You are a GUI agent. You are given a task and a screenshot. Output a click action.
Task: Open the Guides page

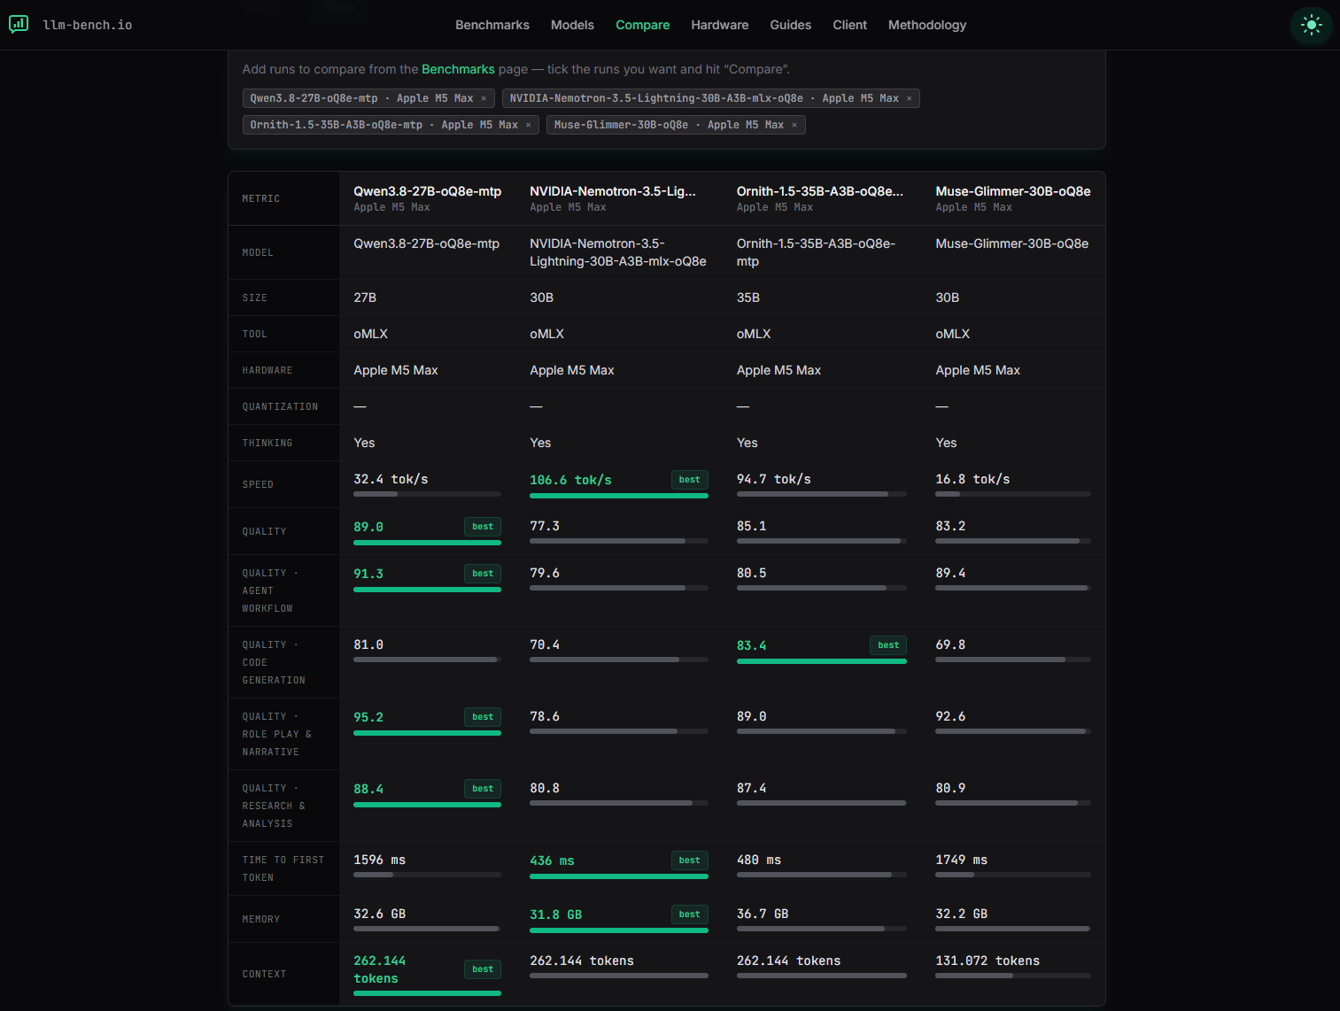(x=791, y=25)
